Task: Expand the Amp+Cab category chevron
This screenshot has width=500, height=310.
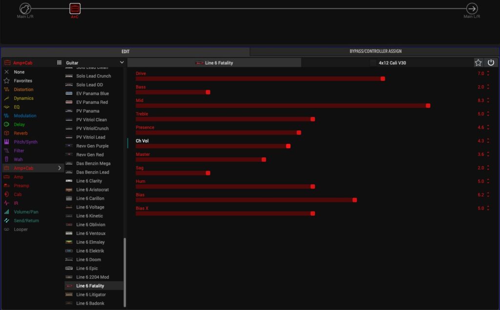Action: (60, 168)
